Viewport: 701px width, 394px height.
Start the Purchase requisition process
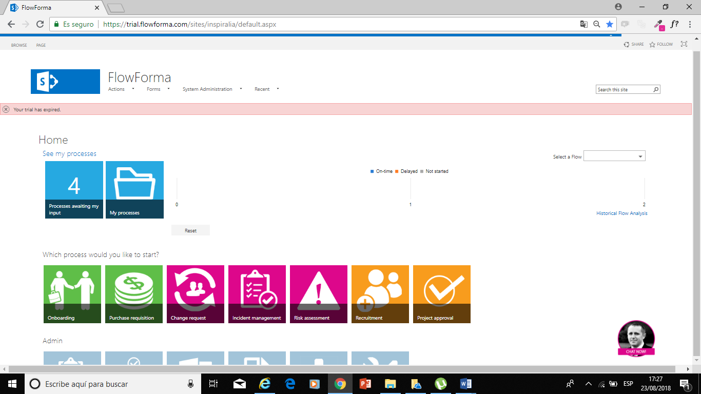[134, 294]
